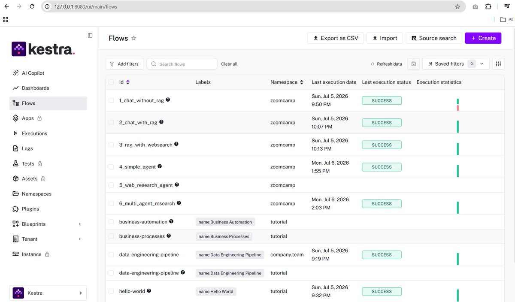Image resolution: width=515 pixels, height=302 pixels.
Task: Open Add filters menu
Action: [x=124, y=64]
